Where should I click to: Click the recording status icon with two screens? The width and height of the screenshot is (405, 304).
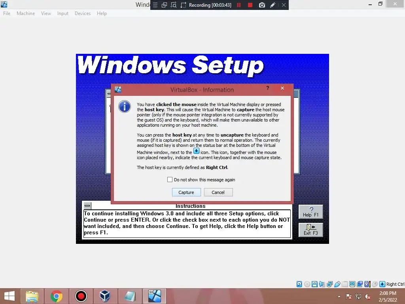pyautogui.click(x=360, y=284)
